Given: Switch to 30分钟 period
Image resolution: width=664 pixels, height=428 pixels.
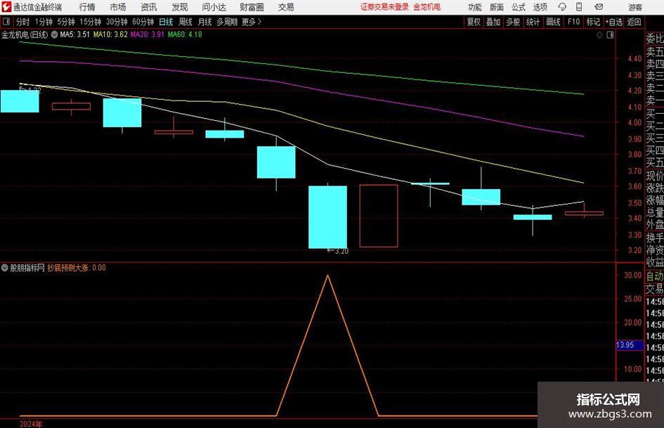Looking at the screenshot, I should point(117,22).
